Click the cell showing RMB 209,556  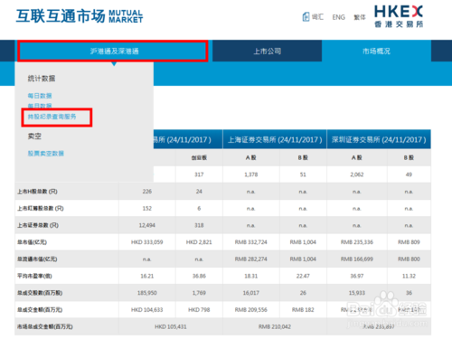tap(251, 310)
